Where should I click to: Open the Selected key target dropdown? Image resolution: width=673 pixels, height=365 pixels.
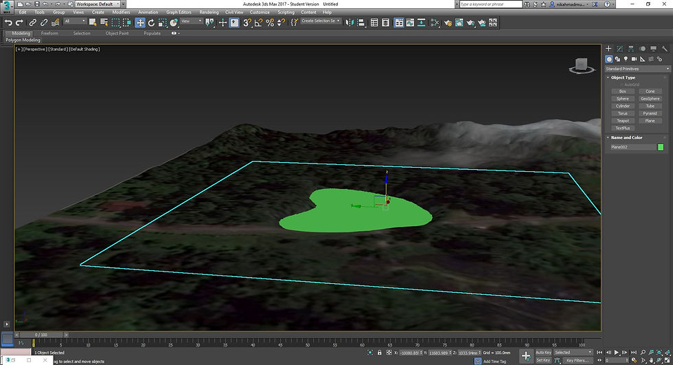point(573,353)
